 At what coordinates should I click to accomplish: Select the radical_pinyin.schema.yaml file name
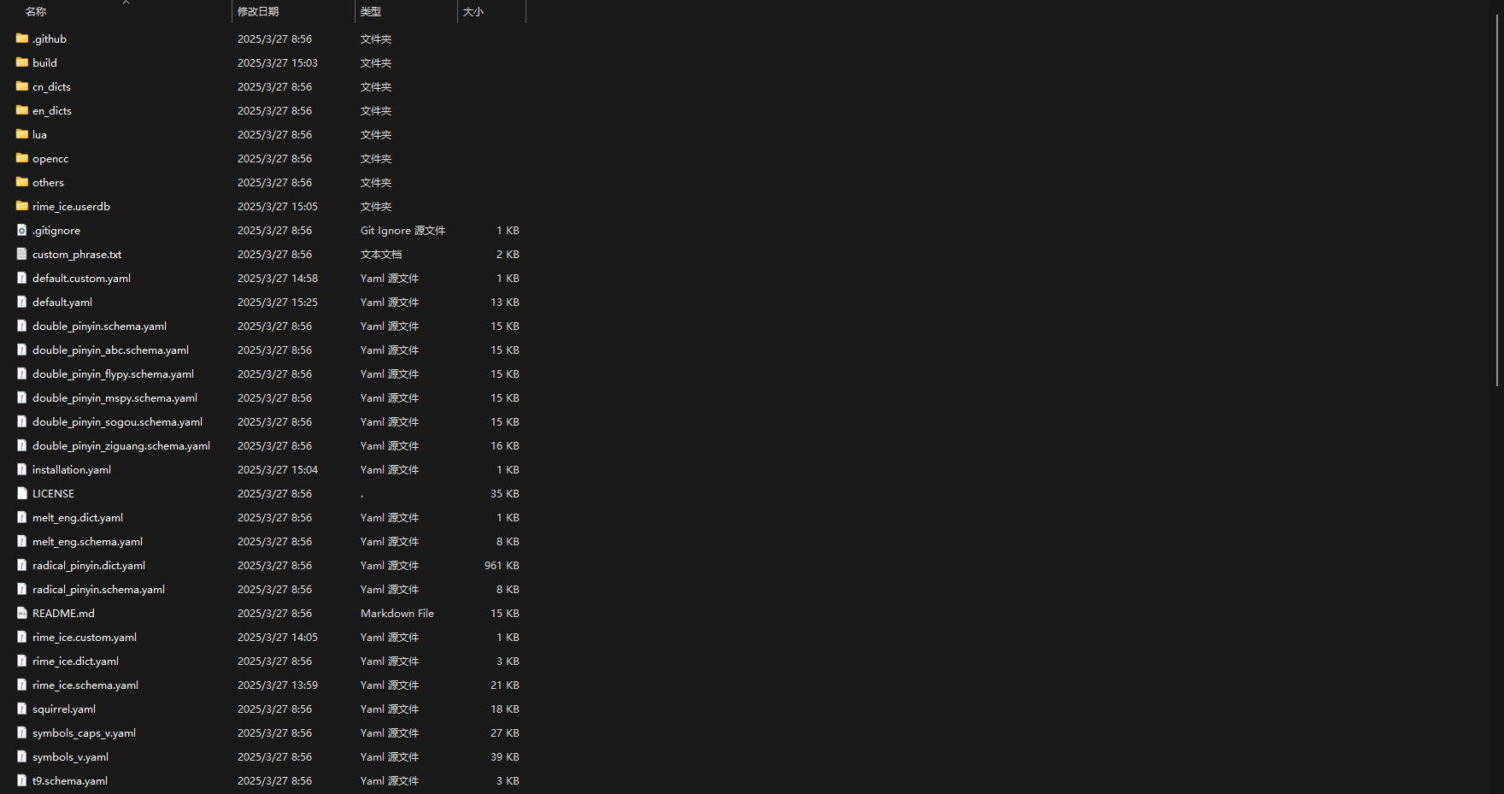coord(99,590)
